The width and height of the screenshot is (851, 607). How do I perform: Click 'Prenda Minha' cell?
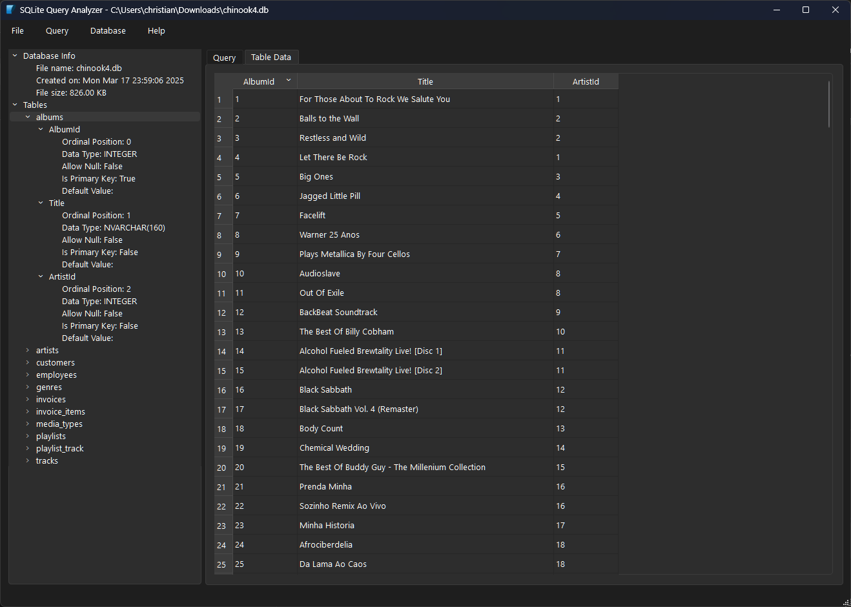(425, 486)
